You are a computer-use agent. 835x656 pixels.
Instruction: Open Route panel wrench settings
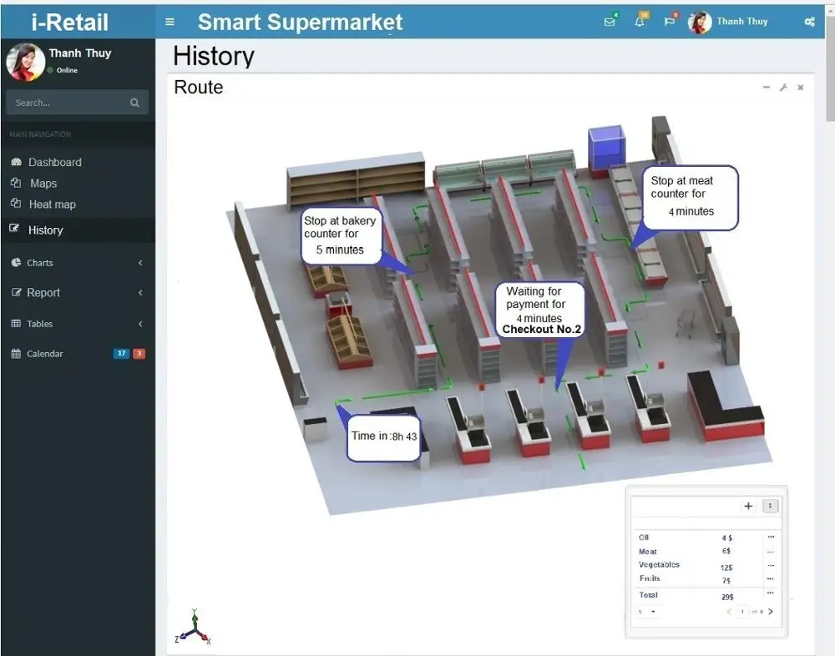pyautogui.click(x=783, y=88)
